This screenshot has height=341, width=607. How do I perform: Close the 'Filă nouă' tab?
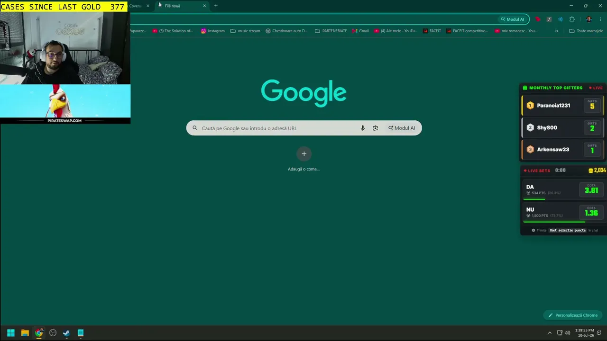coord(204,6)
